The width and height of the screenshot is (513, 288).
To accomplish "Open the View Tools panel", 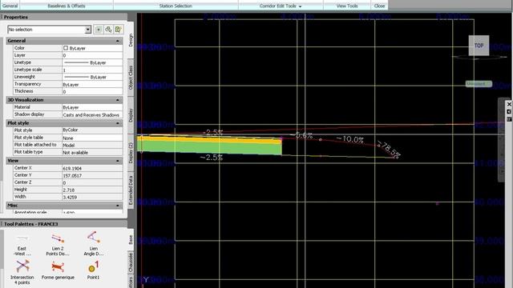I will pyautogui.click(x=347, y=6).
